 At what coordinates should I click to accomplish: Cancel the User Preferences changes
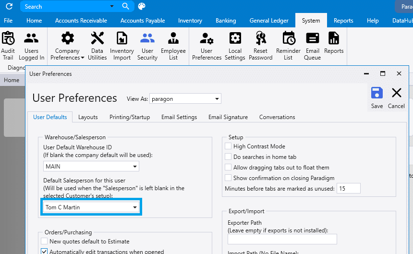[x=396, y=97]
